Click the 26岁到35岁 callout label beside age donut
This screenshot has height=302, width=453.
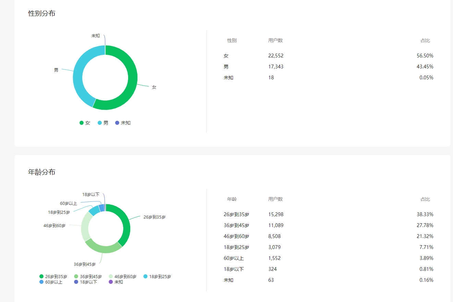coord(154,217)
